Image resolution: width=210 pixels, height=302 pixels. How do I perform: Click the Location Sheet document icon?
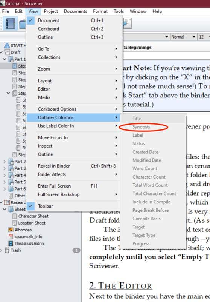(x=14, y=223)
